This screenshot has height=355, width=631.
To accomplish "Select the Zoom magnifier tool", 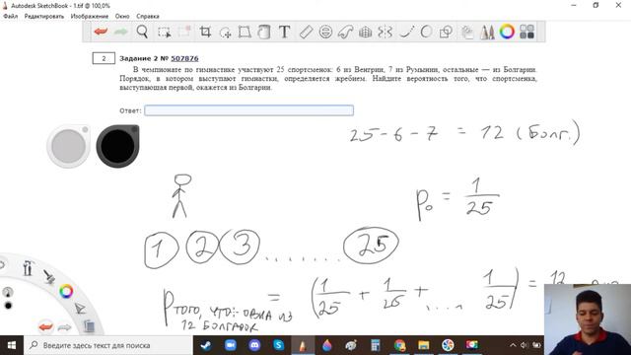I will pyautogui.click(x=142, y=32).
